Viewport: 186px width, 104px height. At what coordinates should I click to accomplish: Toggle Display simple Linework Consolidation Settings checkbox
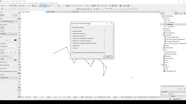click(x=72, y=53)
